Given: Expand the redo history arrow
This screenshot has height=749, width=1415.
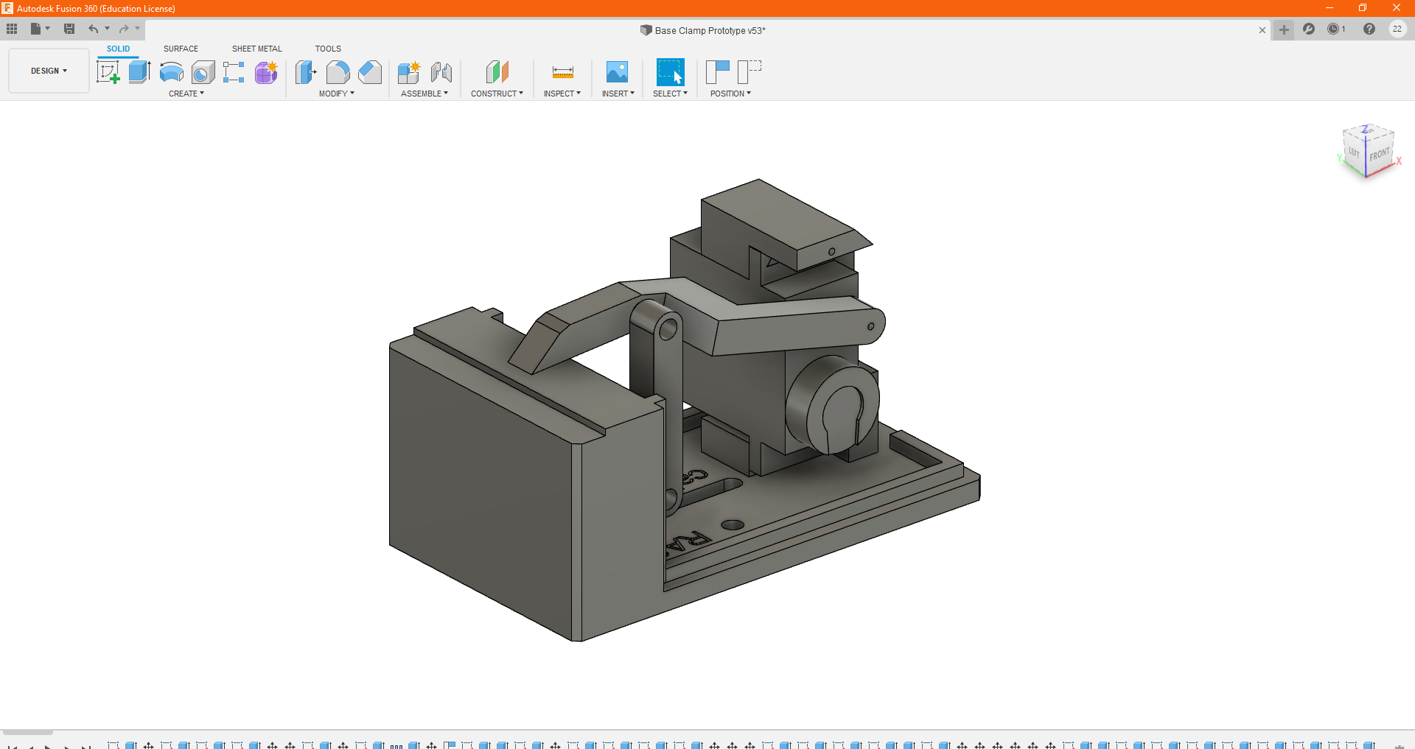Looking at the screenshot, I should pos(138,29).
